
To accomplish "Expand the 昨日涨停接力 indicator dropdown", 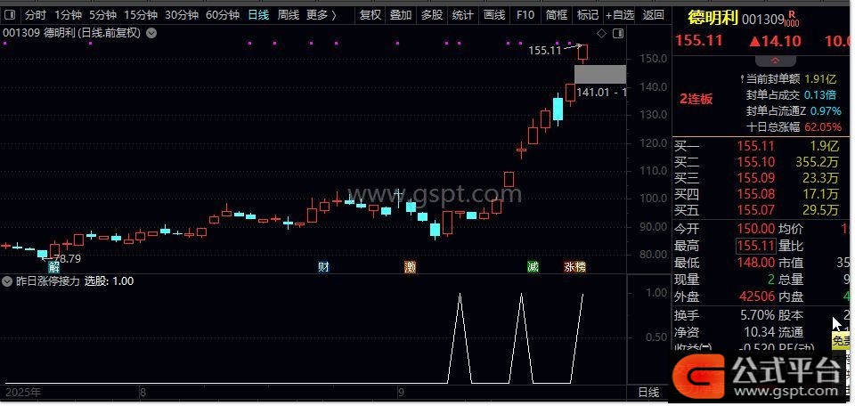I will (9, 280).
